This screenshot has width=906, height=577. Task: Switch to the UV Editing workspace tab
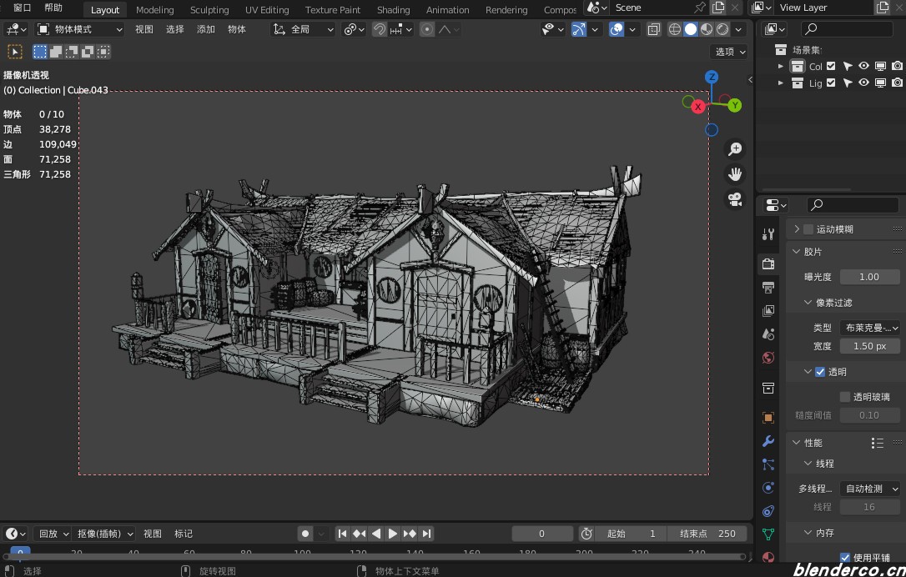[267, 10]
